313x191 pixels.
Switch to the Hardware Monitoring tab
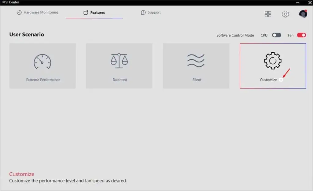[x=37, y=12]
